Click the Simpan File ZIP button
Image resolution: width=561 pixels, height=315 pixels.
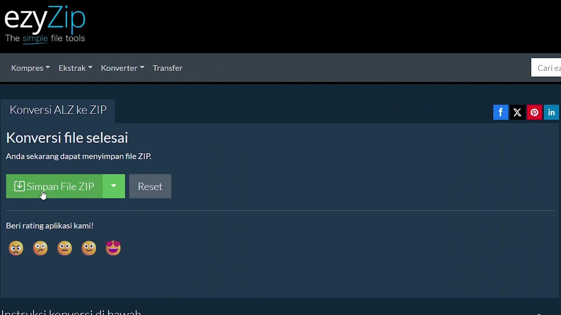54,186
